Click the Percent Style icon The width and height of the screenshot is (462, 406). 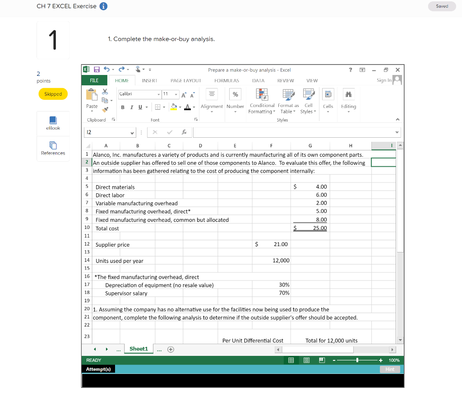coord(235,94)
